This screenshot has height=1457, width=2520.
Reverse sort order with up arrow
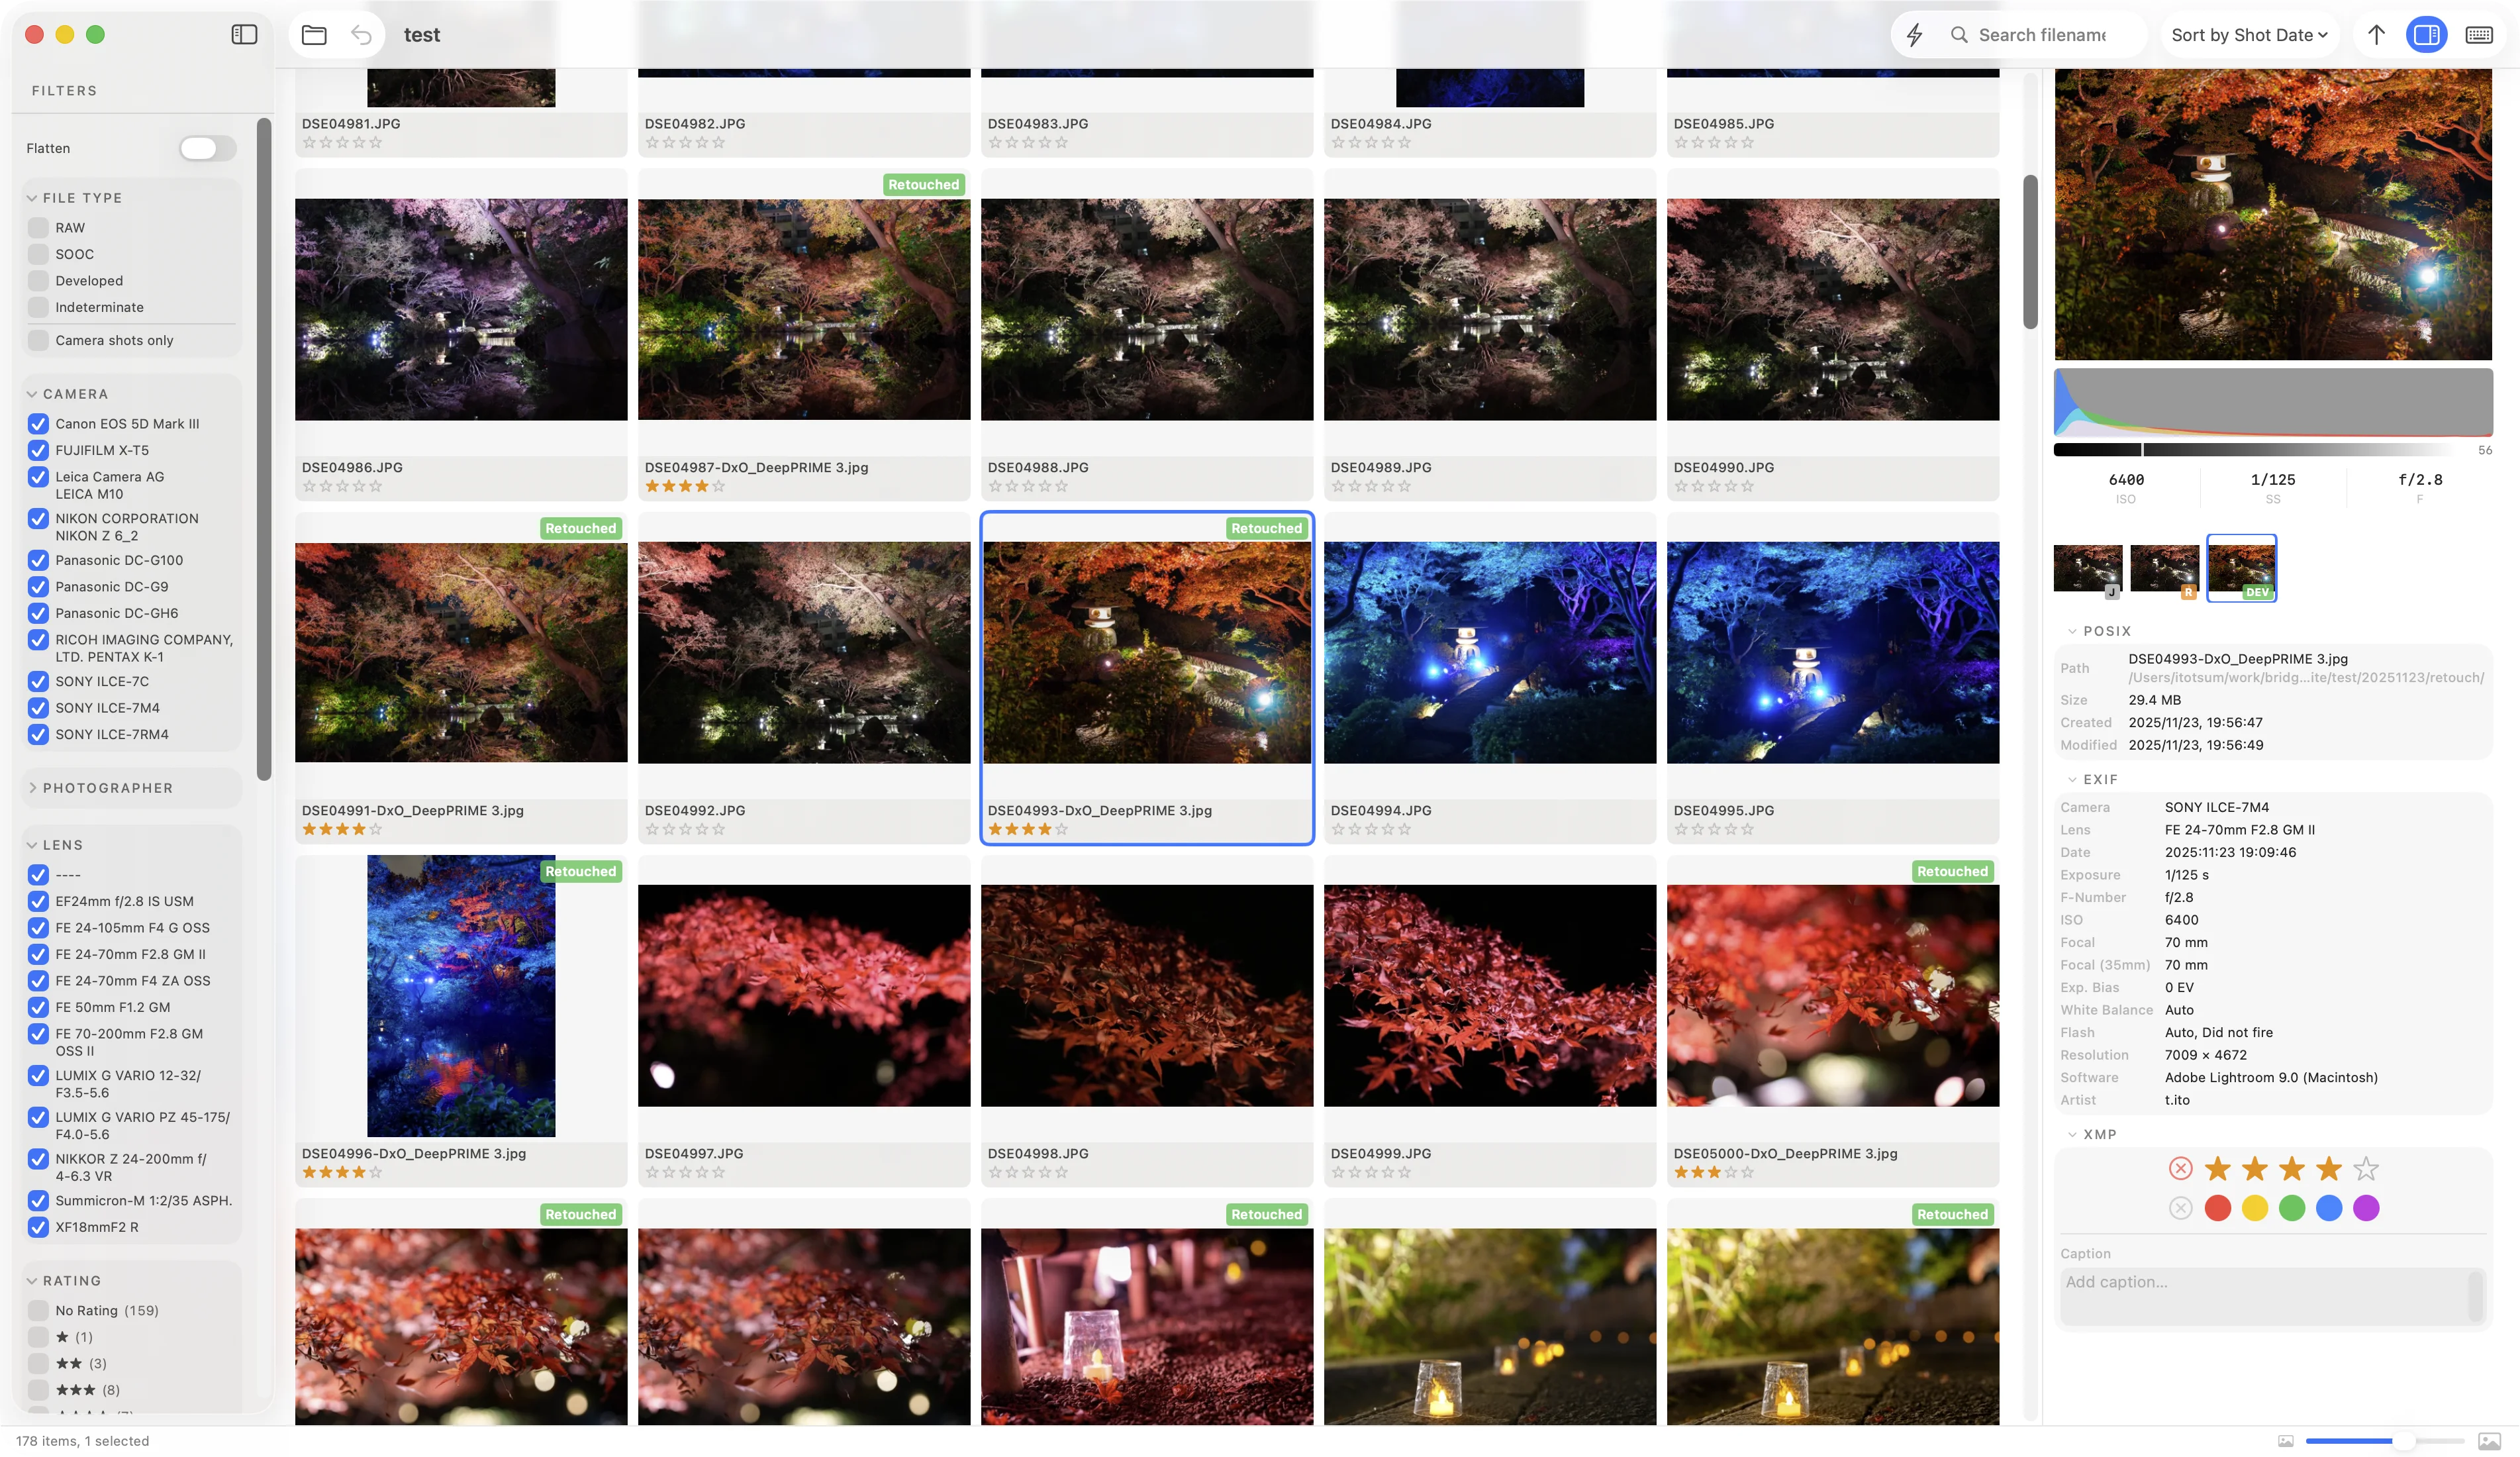(x=2376, y=35)
